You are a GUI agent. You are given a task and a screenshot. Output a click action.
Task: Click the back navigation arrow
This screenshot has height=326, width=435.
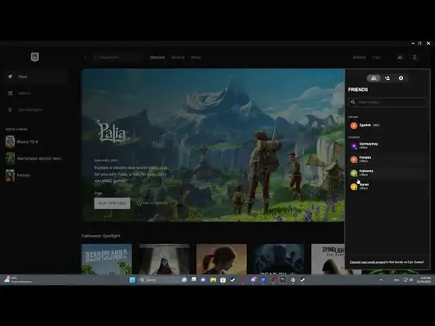[x=86, y=57]
